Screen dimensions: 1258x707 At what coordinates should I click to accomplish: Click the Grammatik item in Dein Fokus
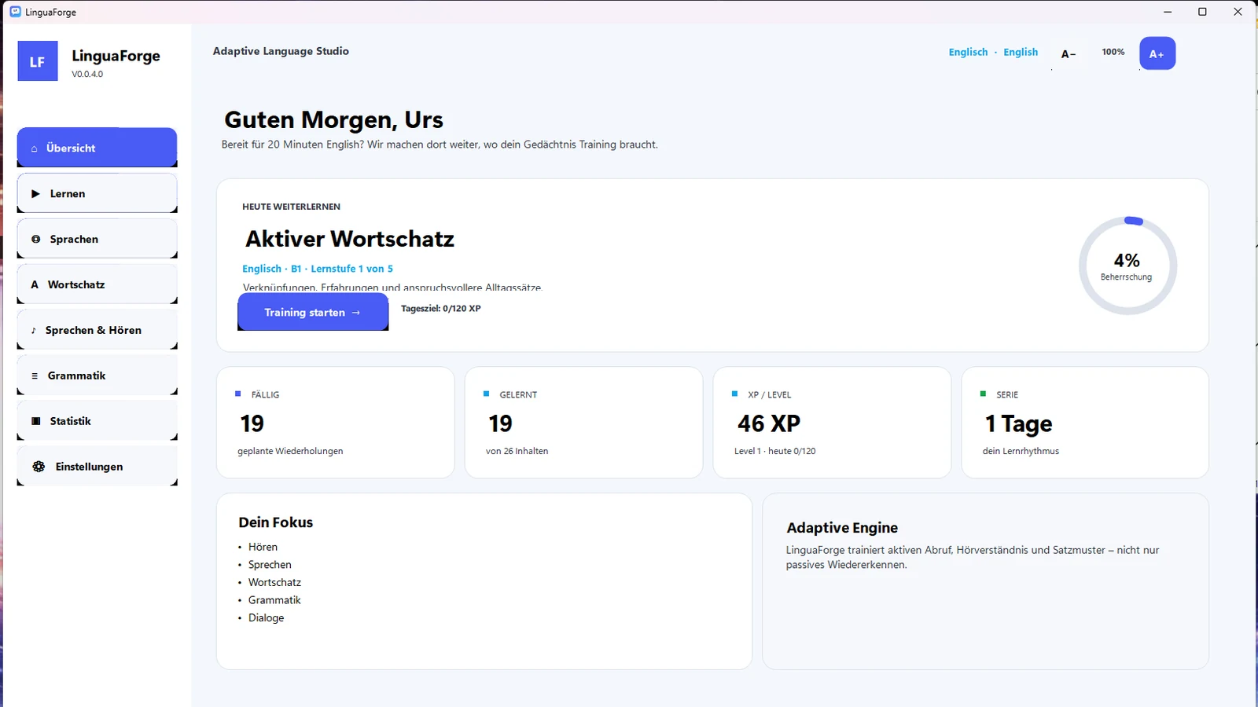tap(274, 600)
